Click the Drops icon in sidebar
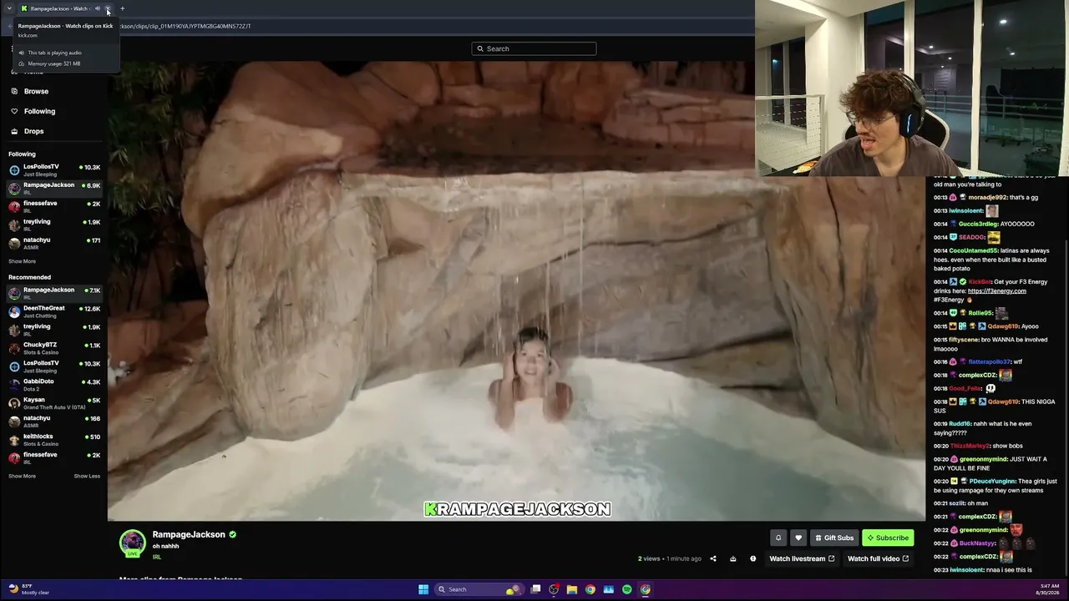 click(x=14, y=131)
